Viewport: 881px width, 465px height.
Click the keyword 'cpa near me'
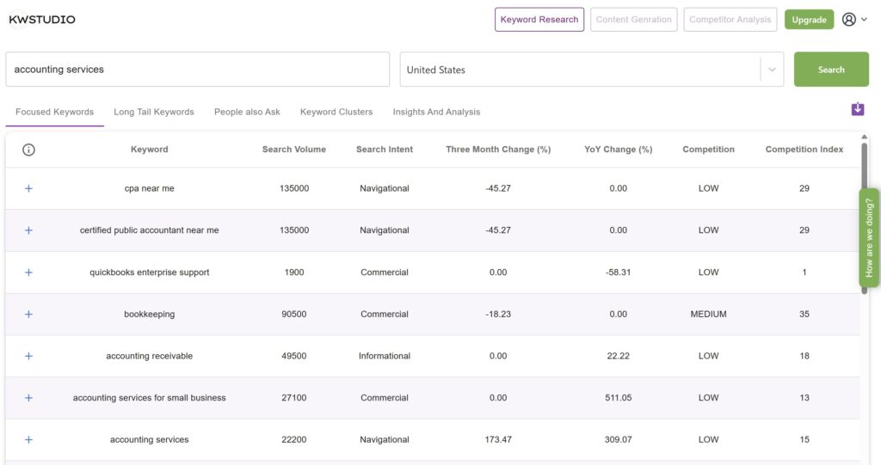150,189
